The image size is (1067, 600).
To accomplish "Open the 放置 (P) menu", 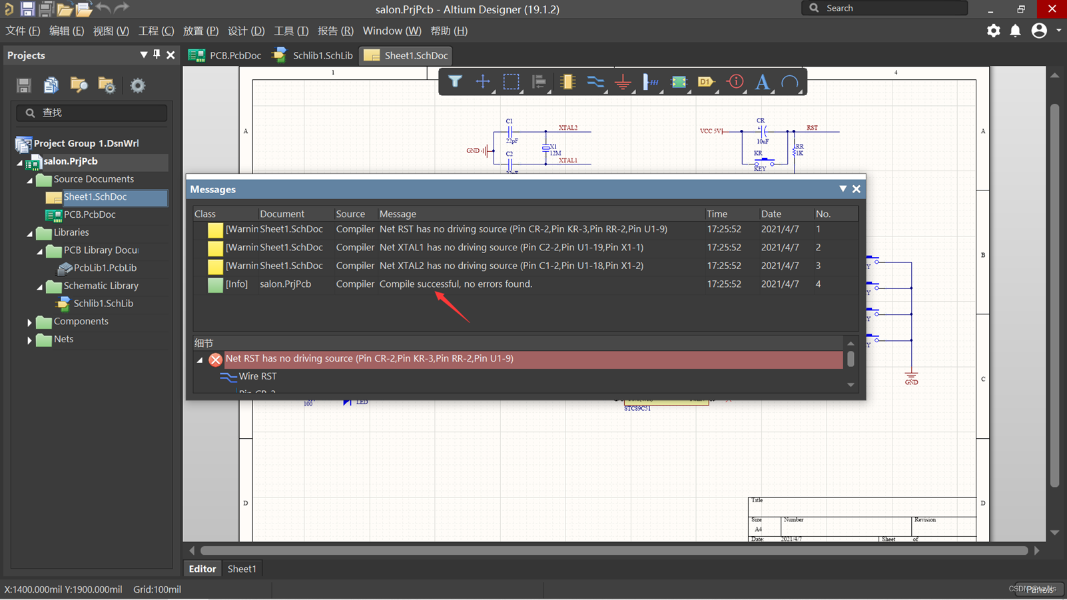I will 200,31.
